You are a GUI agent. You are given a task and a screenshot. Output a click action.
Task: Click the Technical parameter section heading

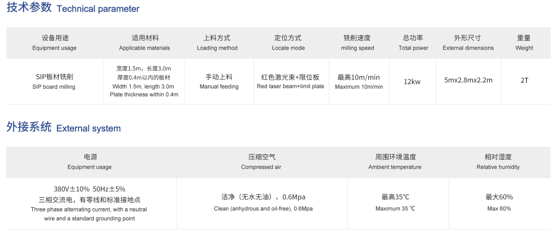tap(73, 8)
